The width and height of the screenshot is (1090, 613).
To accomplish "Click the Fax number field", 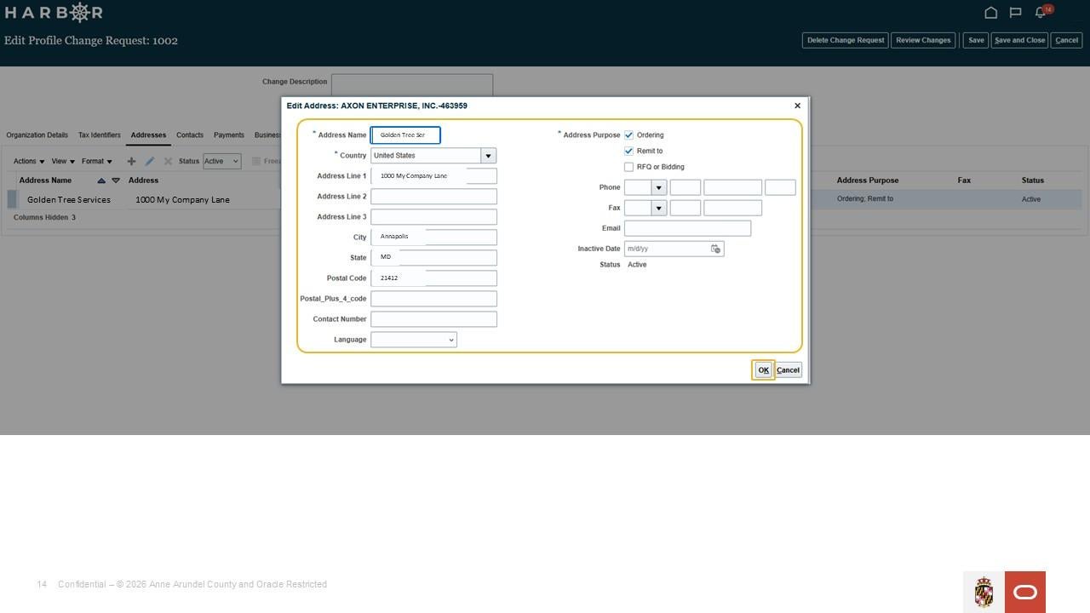I will [x=732, y=208].
